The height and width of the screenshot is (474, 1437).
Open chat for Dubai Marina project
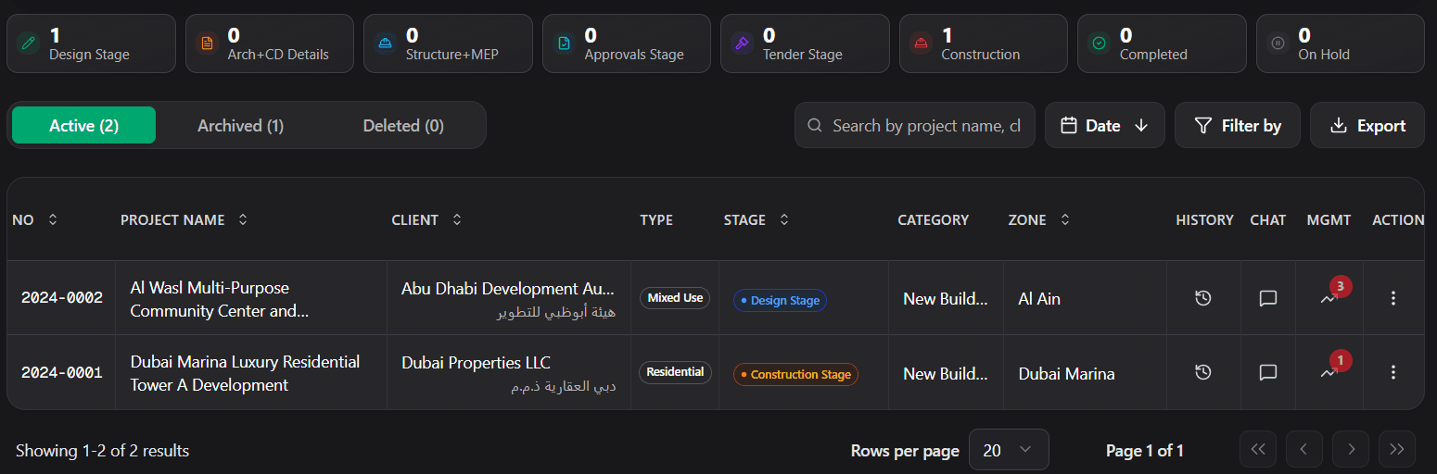click(x=1267, y=372)
